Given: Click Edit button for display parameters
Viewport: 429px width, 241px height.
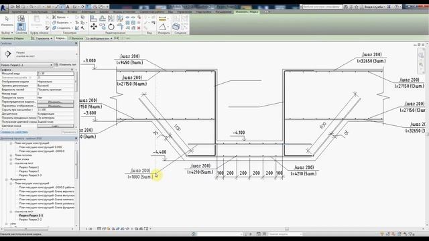Looking at the screenshot, I should tap(55, 106).
